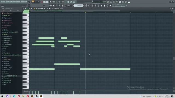Viewport: 175px width, 98px height.
Task: Select the dashed-rectangle Select tool
Action: (x=46, y=8)
